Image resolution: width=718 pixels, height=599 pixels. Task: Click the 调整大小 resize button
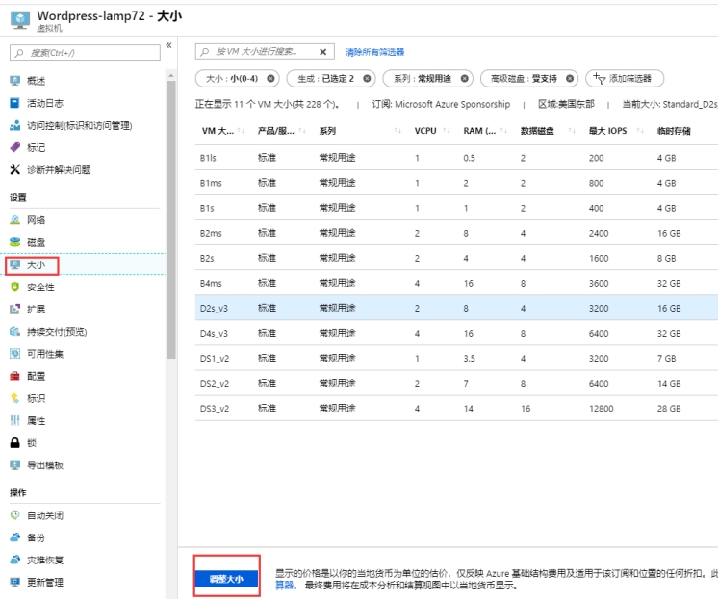pos(226,579)
